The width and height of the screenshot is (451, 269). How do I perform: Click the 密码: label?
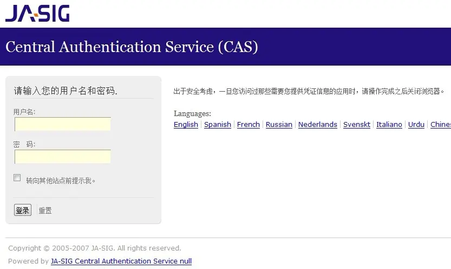[x=24, y=144]
